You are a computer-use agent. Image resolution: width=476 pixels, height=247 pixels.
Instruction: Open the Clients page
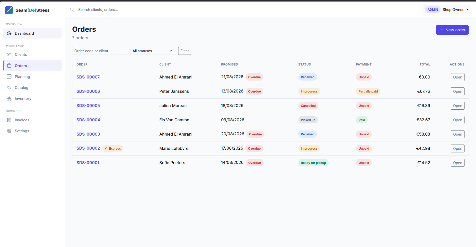(32, 55)
